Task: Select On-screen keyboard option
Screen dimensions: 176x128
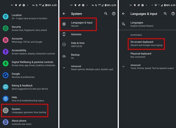Action: click(x=146, y=44)
